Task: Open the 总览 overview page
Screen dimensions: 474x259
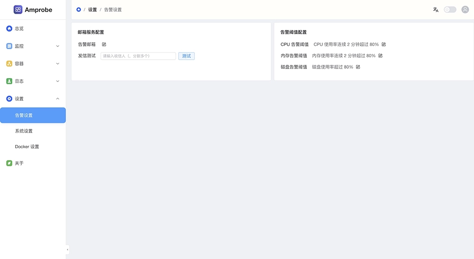Action: click(x=19, y=29)
